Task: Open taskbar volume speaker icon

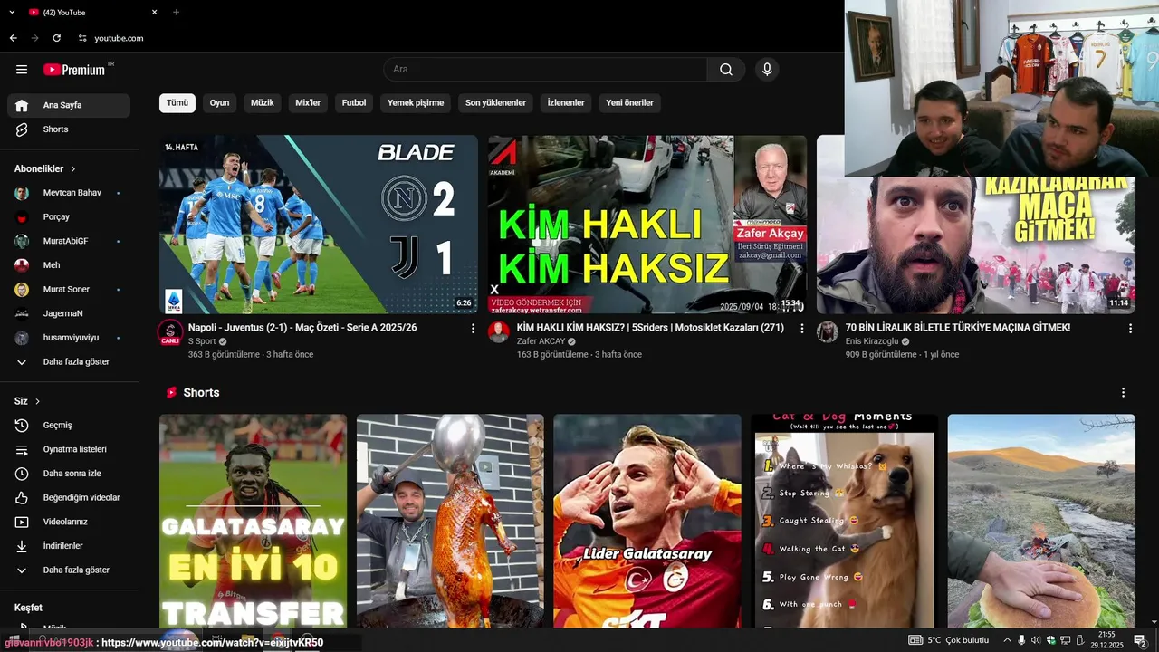Action: click(x=1036, y=640)
